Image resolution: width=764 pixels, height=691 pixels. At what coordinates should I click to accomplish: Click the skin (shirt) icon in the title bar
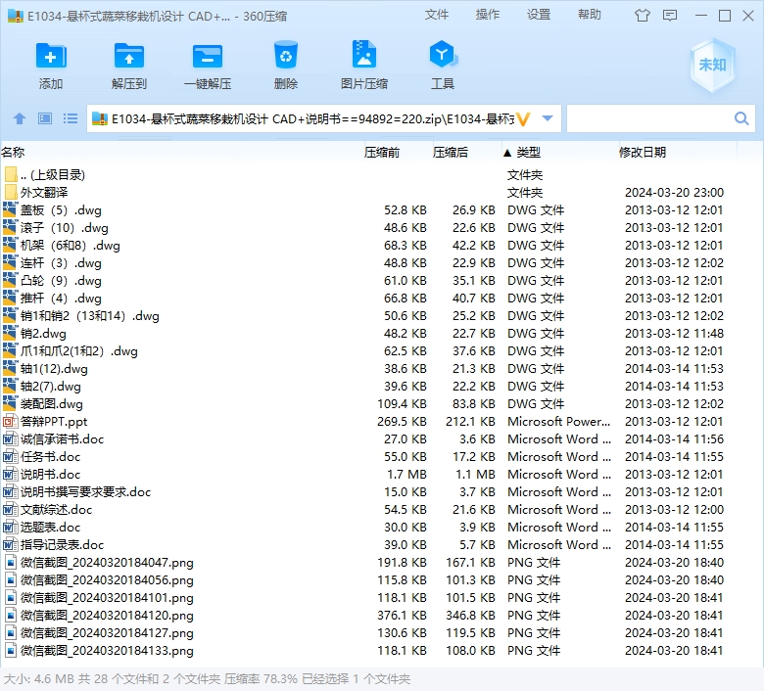[x=643, y=16]
